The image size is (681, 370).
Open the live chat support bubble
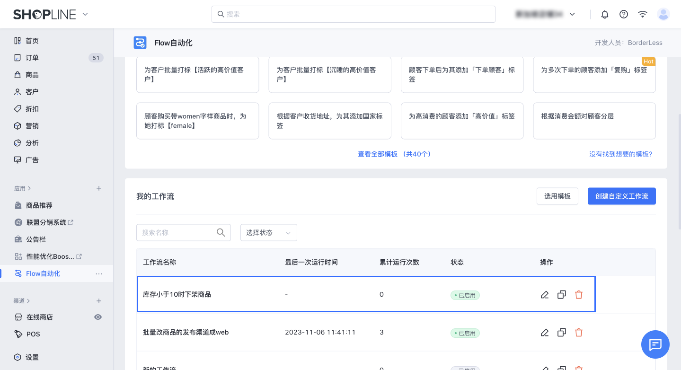(x=655, y=344)
